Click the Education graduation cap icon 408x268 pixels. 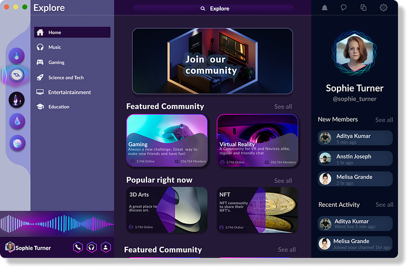coord(40,107)
